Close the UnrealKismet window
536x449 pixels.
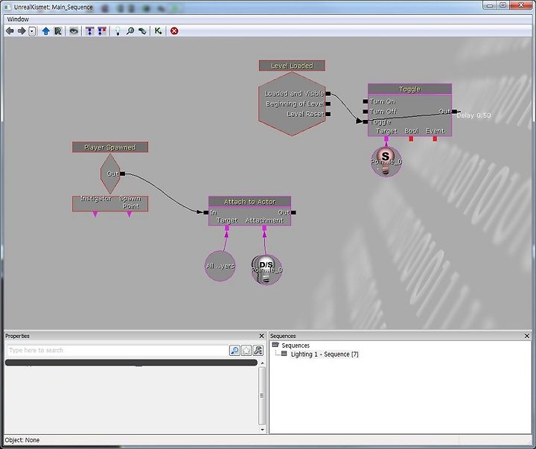coord(522,4)
